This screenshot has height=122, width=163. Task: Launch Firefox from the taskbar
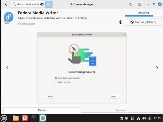[x=25, y=118]
